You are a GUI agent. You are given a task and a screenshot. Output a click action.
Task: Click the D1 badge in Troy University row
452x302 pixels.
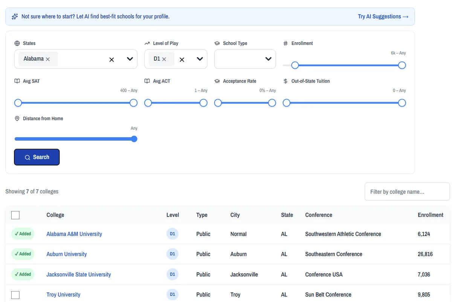click(173, 294)
